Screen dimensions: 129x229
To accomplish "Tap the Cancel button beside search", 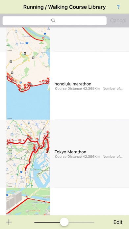I will point(118,20).
